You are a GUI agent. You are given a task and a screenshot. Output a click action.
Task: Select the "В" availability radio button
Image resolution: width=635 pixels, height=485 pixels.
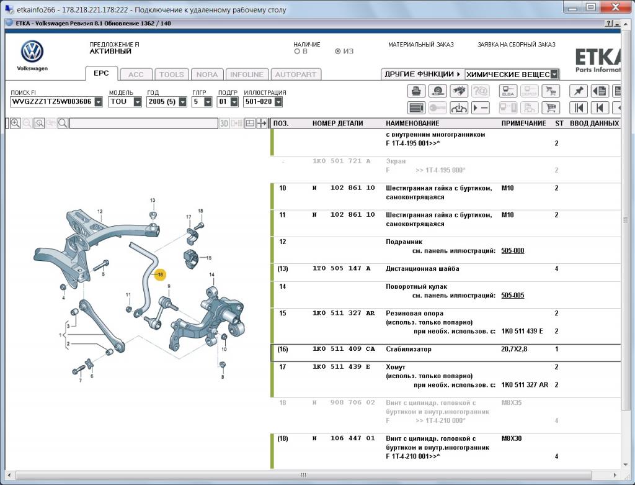click(297, 52)
